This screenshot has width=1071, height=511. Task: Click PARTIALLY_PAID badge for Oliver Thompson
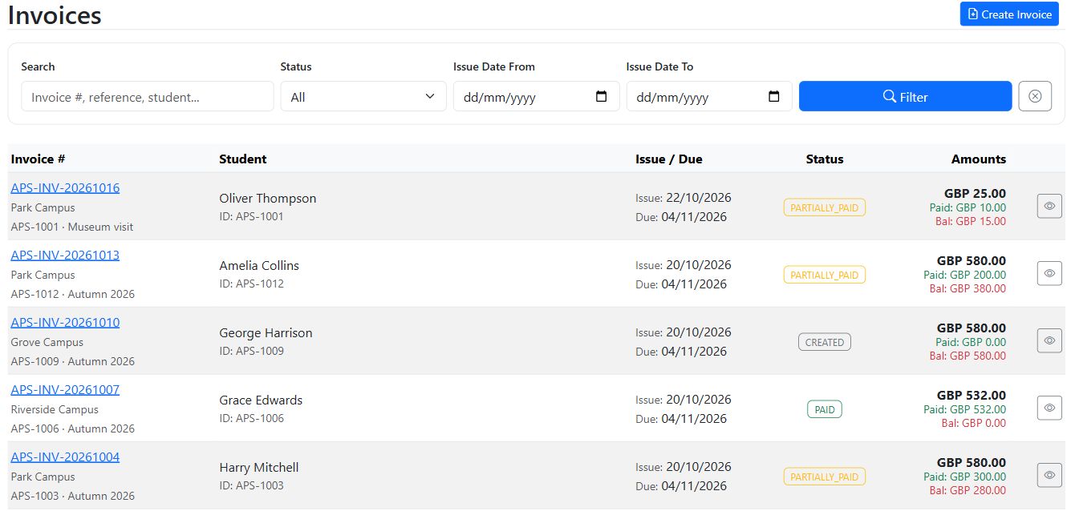(x=825, y=207)
